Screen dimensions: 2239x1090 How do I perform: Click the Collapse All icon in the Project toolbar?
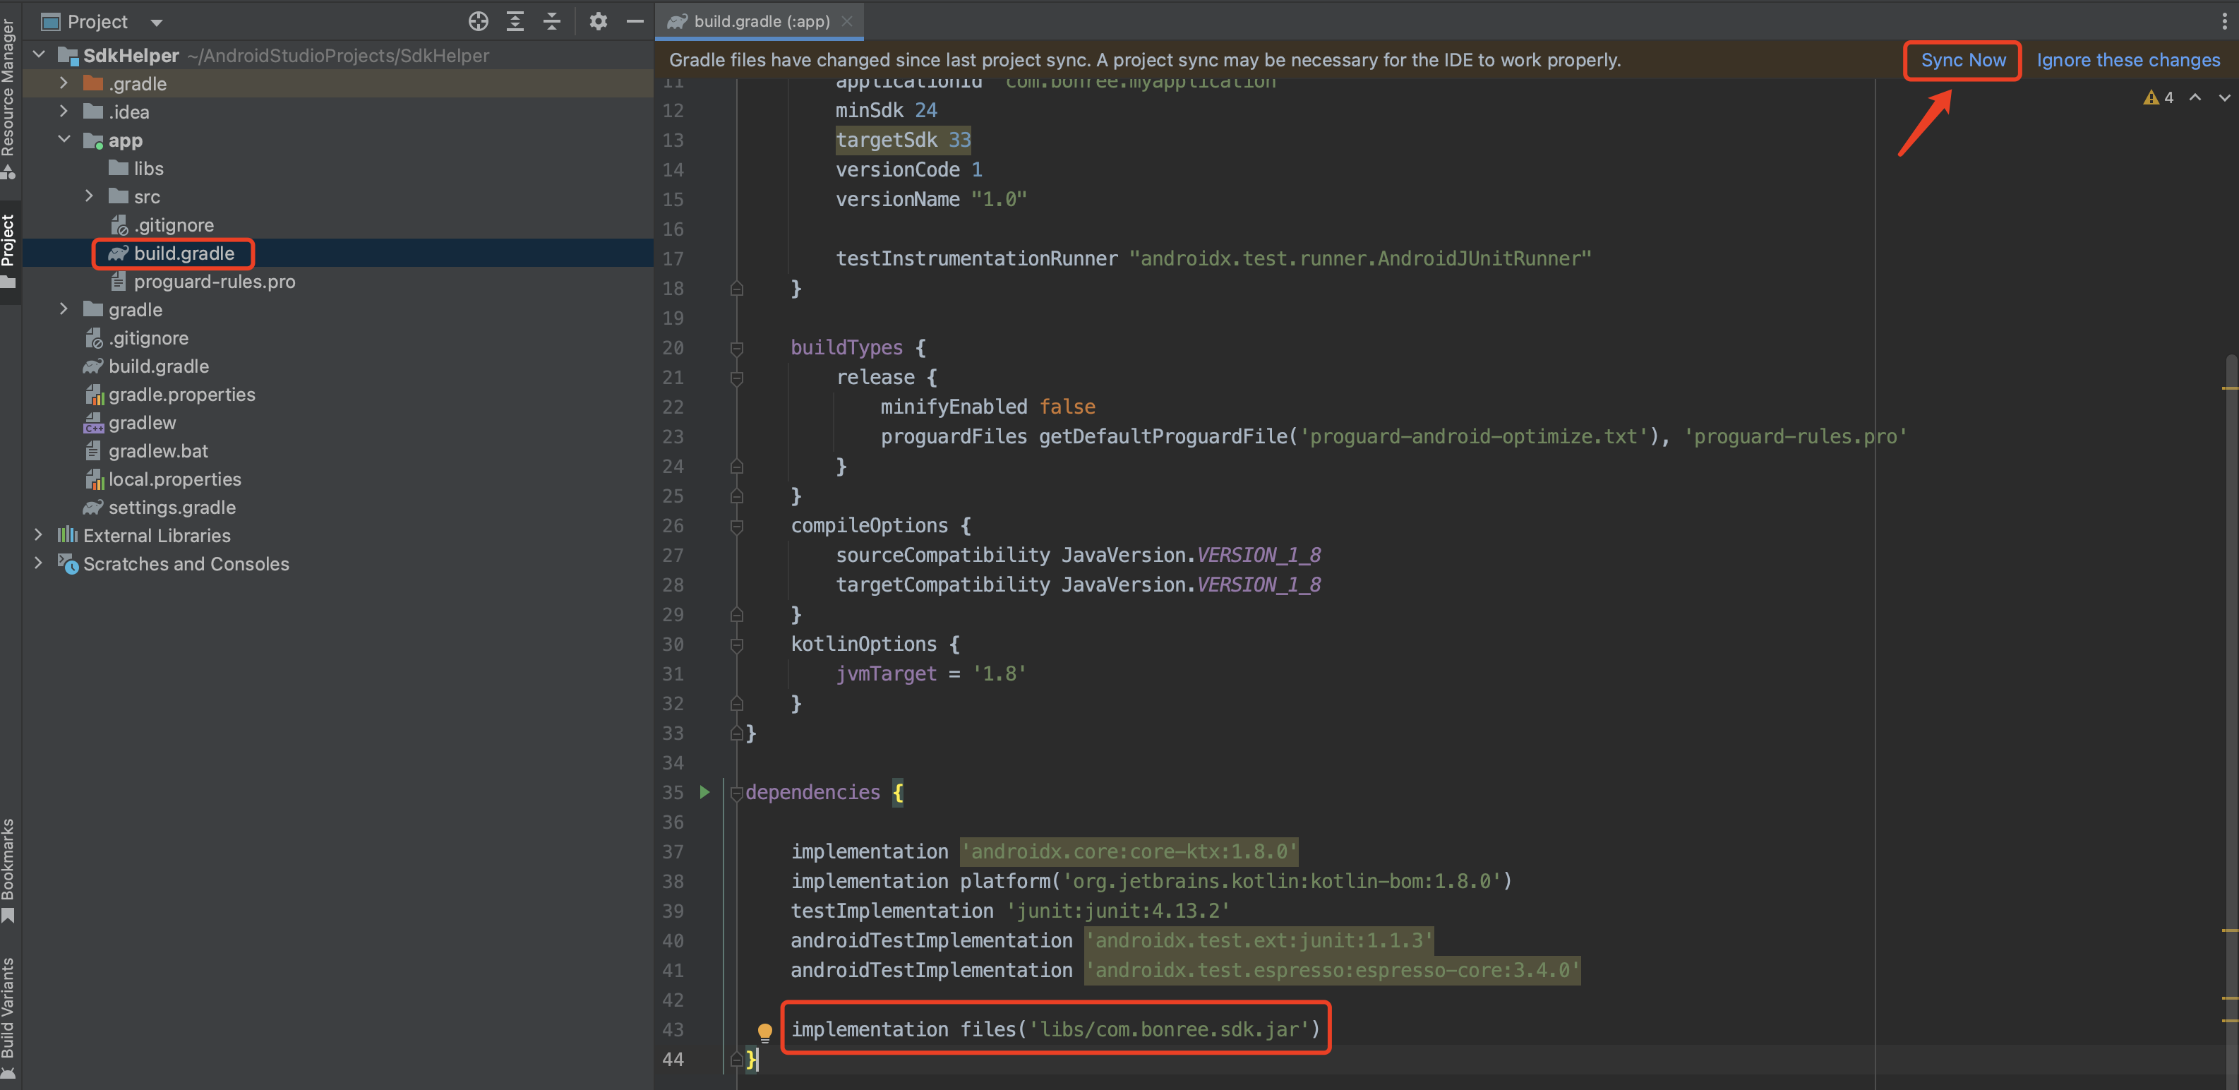coord(552,21)
